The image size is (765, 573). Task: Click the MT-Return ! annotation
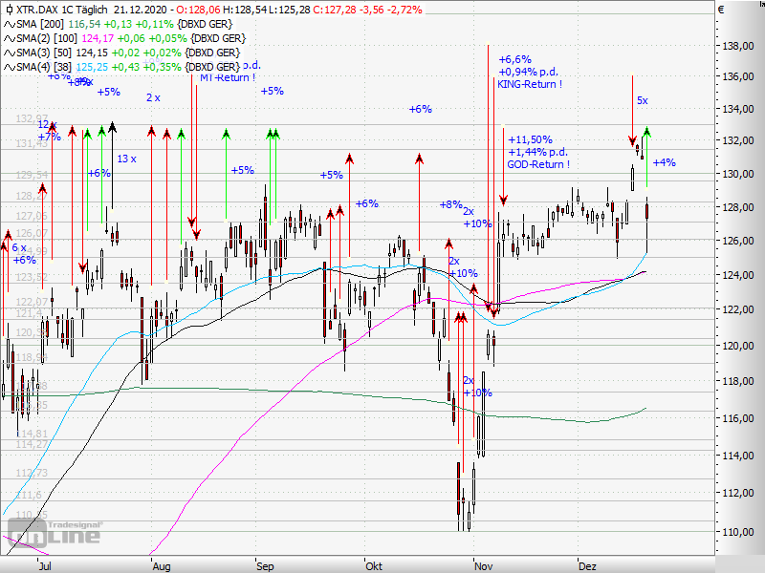coord(228,78)
